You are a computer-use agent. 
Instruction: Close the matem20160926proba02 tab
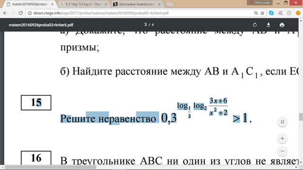click(52, 4)
